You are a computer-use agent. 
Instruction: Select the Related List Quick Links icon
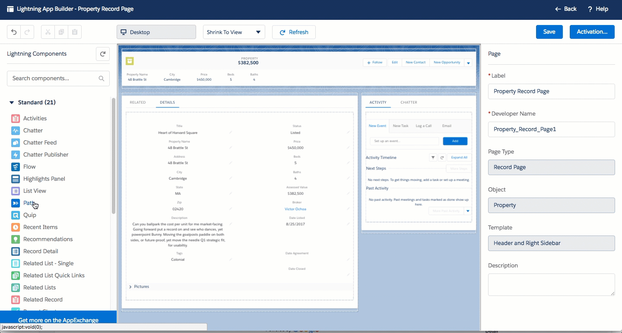tap(16, 275)
